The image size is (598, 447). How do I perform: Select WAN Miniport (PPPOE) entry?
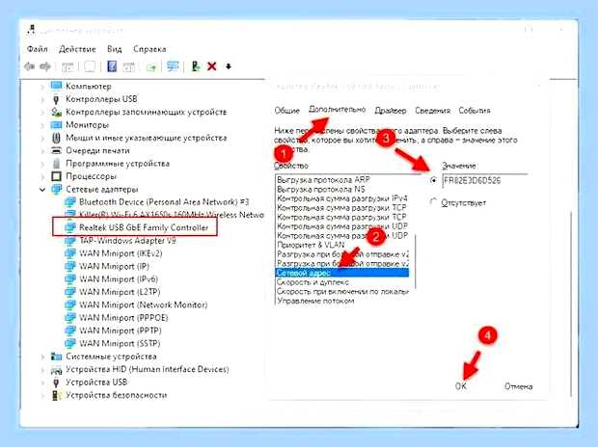pyautogui.click(x=123, y=318)
